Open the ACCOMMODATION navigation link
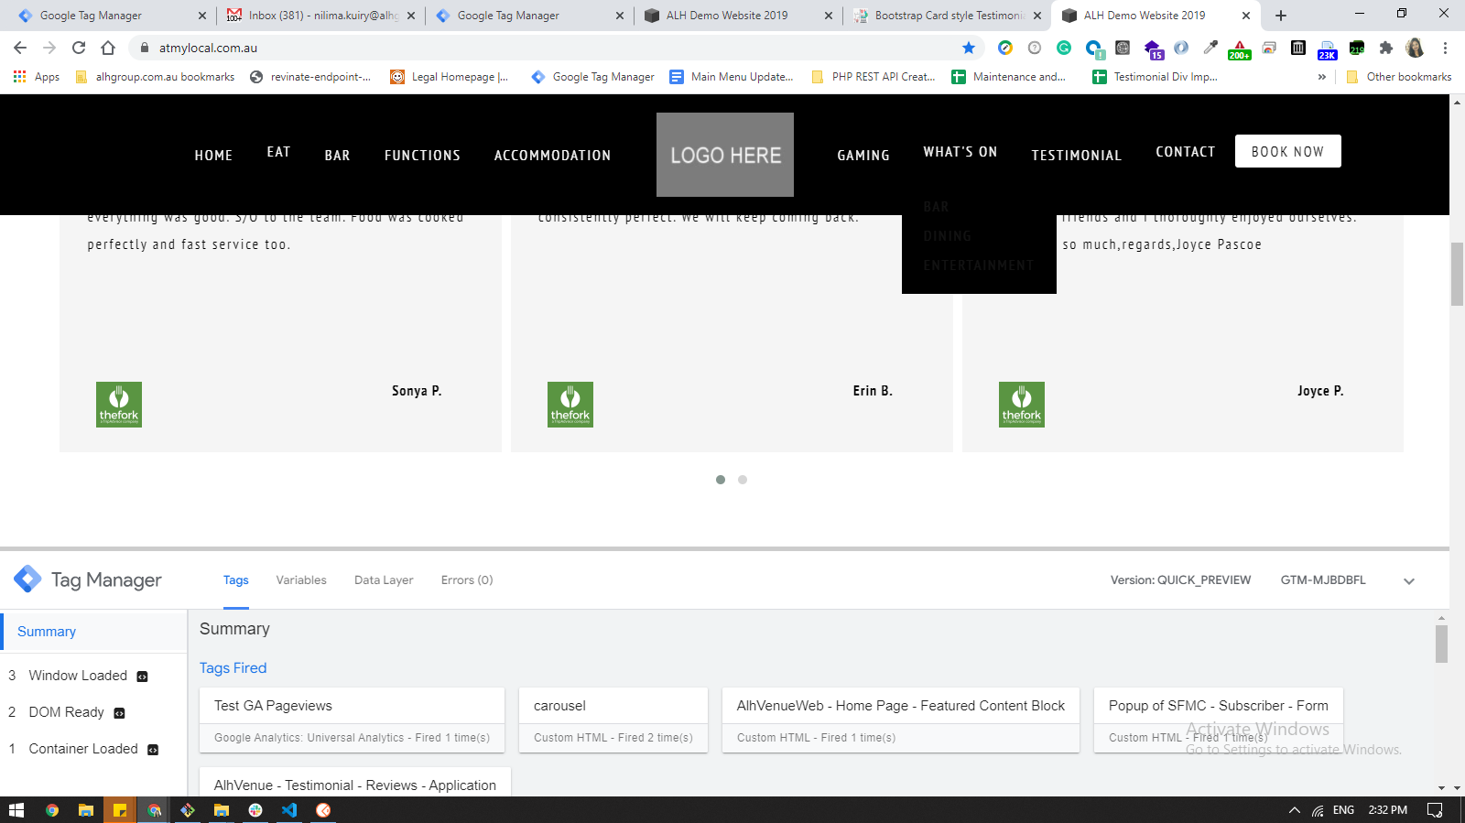 552,156
